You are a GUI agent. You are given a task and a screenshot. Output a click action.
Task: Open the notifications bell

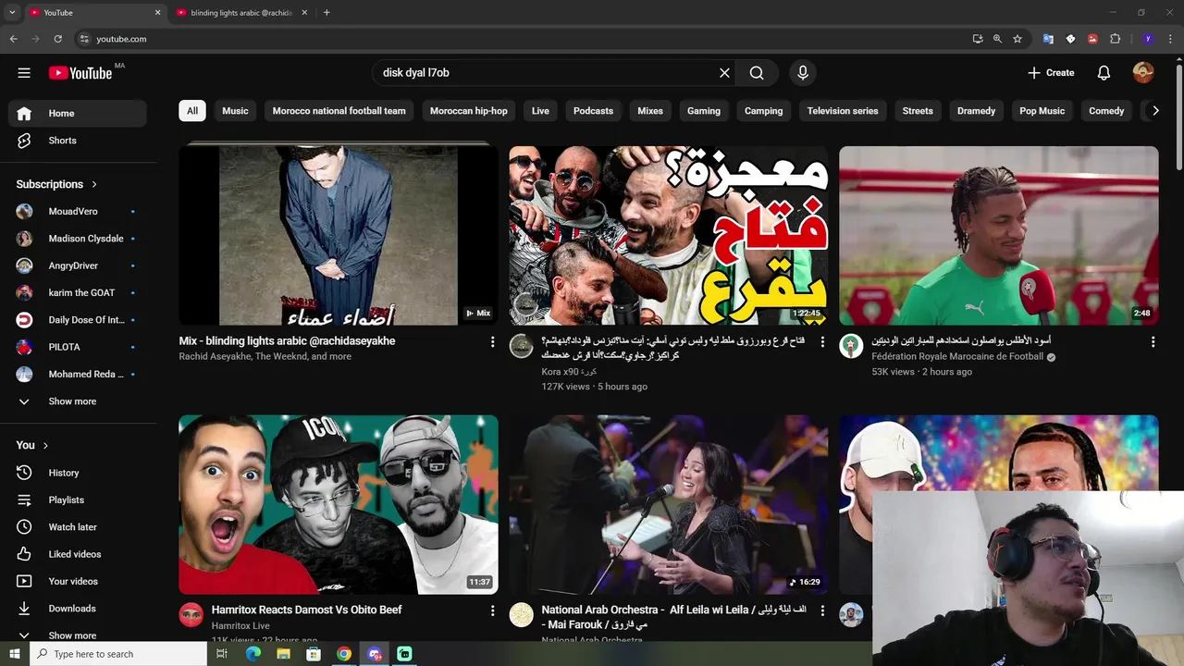point(1104,73)
